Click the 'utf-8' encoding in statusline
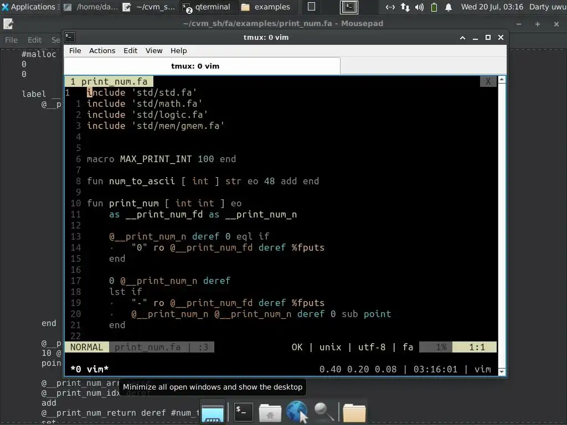Viewport: 567px width, 425px height. pos(372,347)
